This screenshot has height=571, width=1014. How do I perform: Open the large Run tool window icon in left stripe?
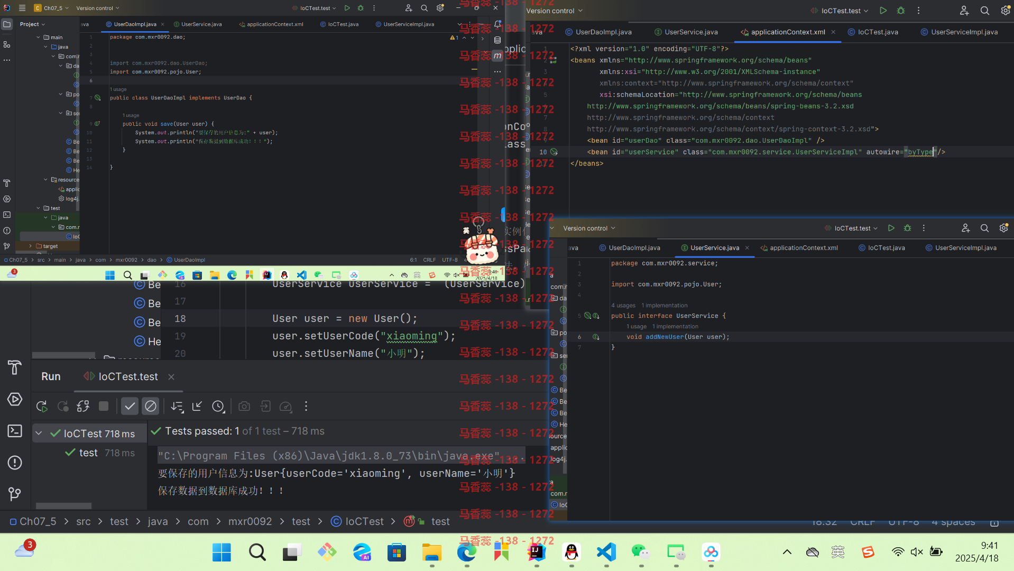15,399
